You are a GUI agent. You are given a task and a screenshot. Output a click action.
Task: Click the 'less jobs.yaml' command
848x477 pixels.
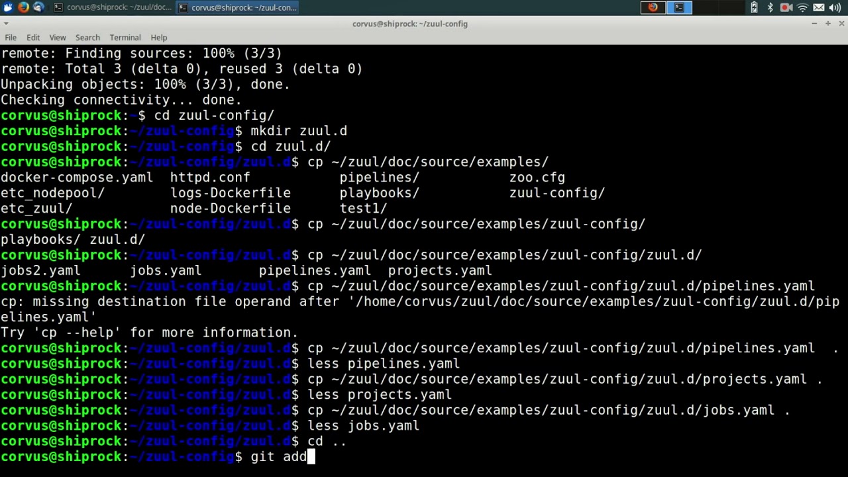click(x=364, y=426)
